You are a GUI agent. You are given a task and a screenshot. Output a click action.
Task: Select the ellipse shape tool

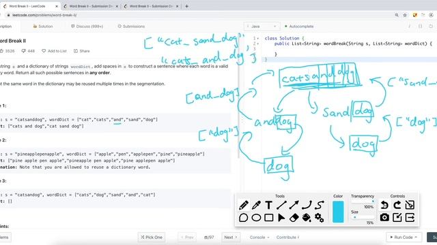pos(257,218)
